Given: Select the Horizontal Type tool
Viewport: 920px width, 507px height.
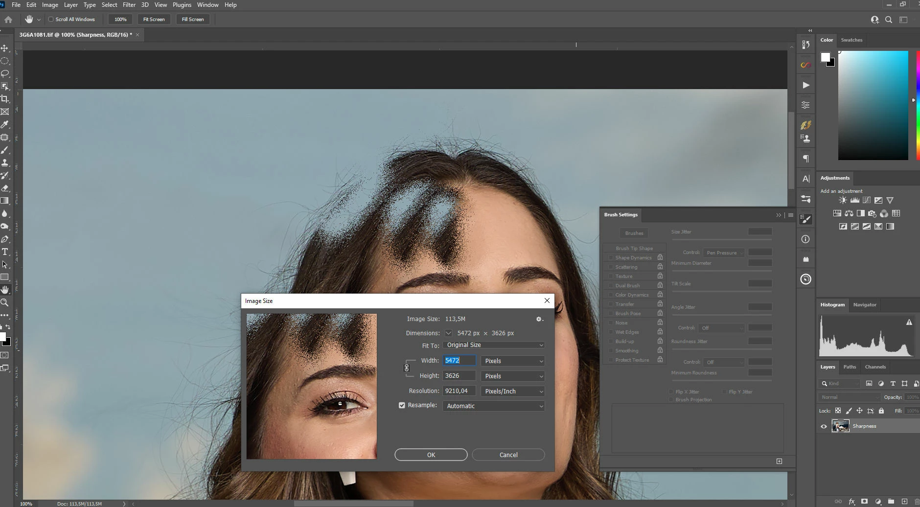Looking at the screenshot, I should [x=5, y=252].
